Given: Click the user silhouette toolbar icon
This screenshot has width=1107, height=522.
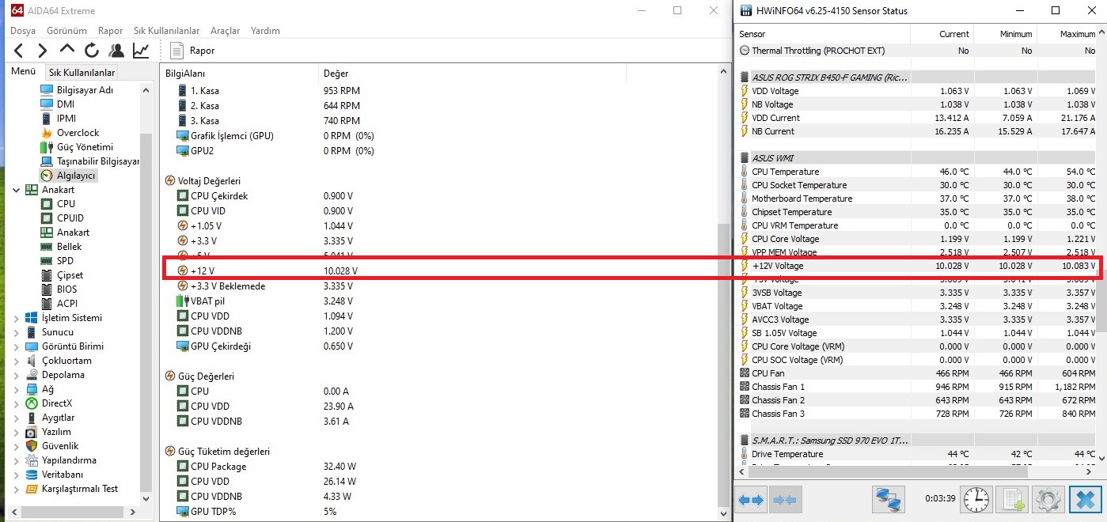Looking at the screenshot, I should (x=116, y=51).
